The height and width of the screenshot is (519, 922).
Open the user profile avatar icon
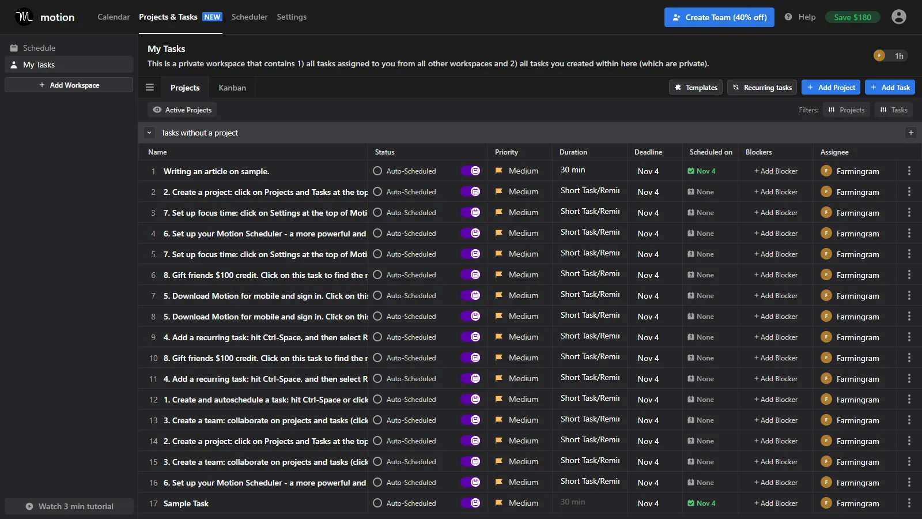898,17
